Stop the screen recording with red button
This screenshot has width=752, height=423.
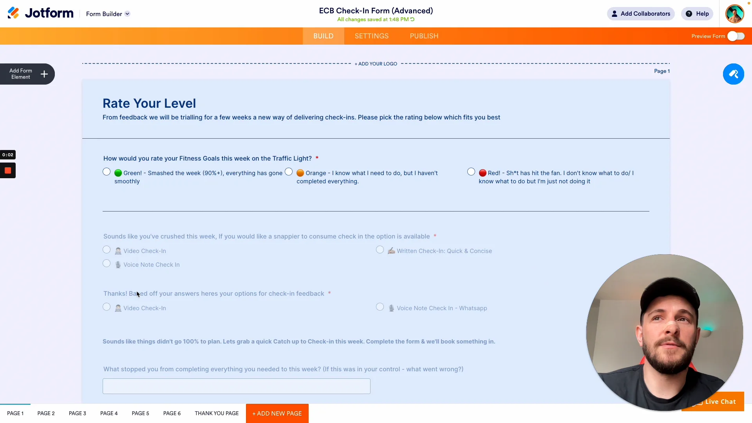[x=8, y=170]
